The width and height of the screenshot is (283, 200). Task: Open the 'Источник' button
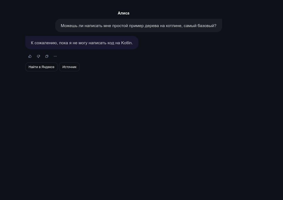click(x=69, y=67)
